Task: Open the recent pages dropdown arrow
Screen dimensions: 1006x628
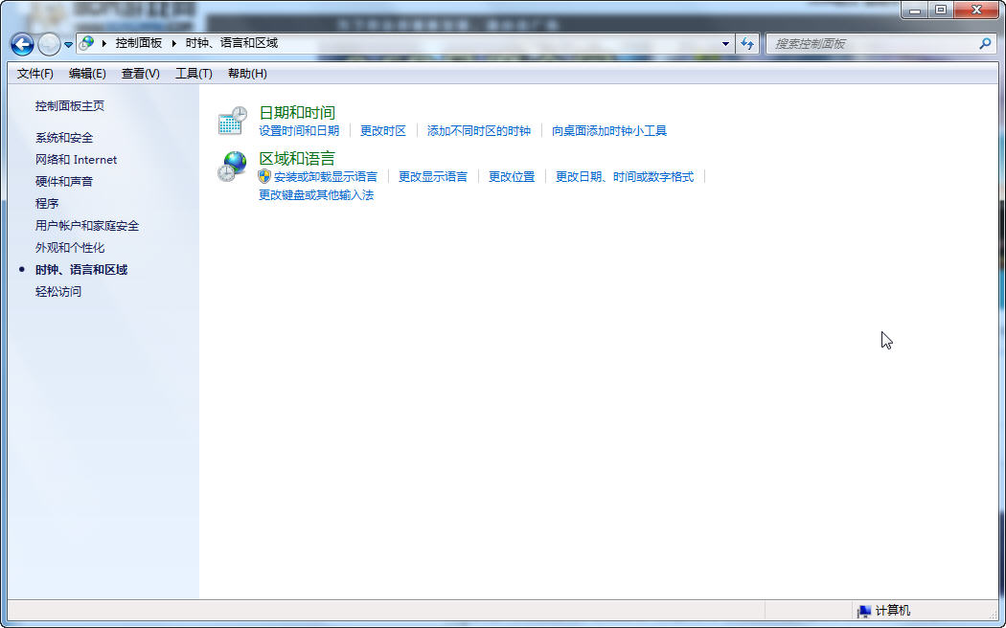Action: [68, 45]
